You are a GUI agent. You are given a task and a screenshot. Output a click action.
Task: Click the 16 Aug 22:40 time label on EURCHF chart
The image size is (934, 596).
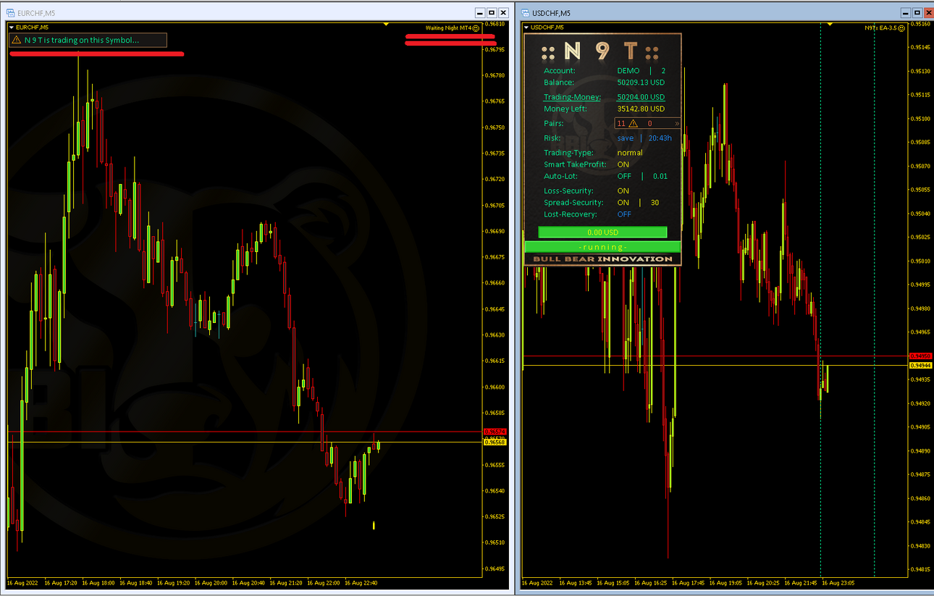(x=363, y=582)
